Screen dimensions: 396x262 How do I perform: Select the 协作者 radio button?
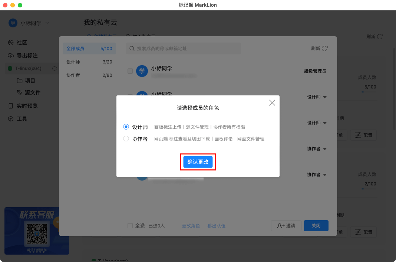point(126,139)
